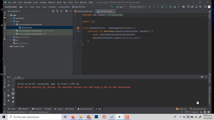Rerun app in Run panel

(8, 81)
